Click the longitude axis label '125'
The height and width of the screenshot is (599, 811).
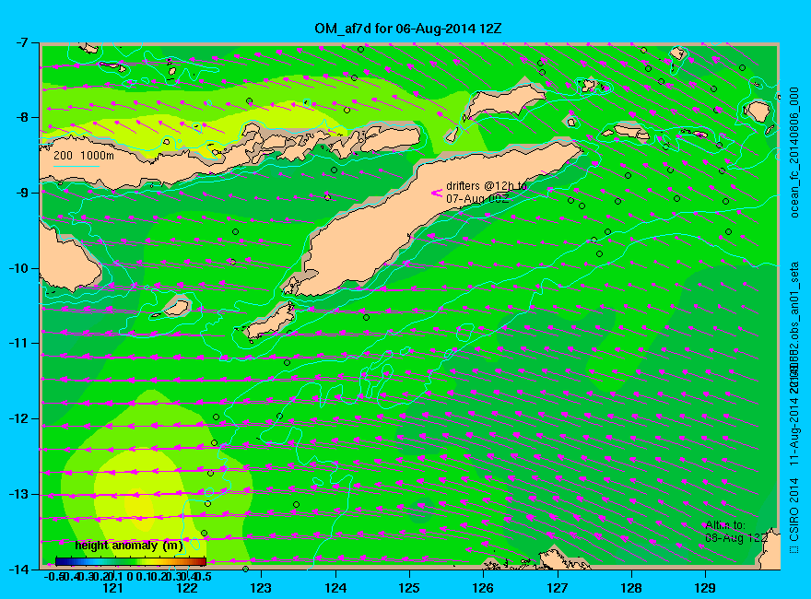(x=409, y=588)
